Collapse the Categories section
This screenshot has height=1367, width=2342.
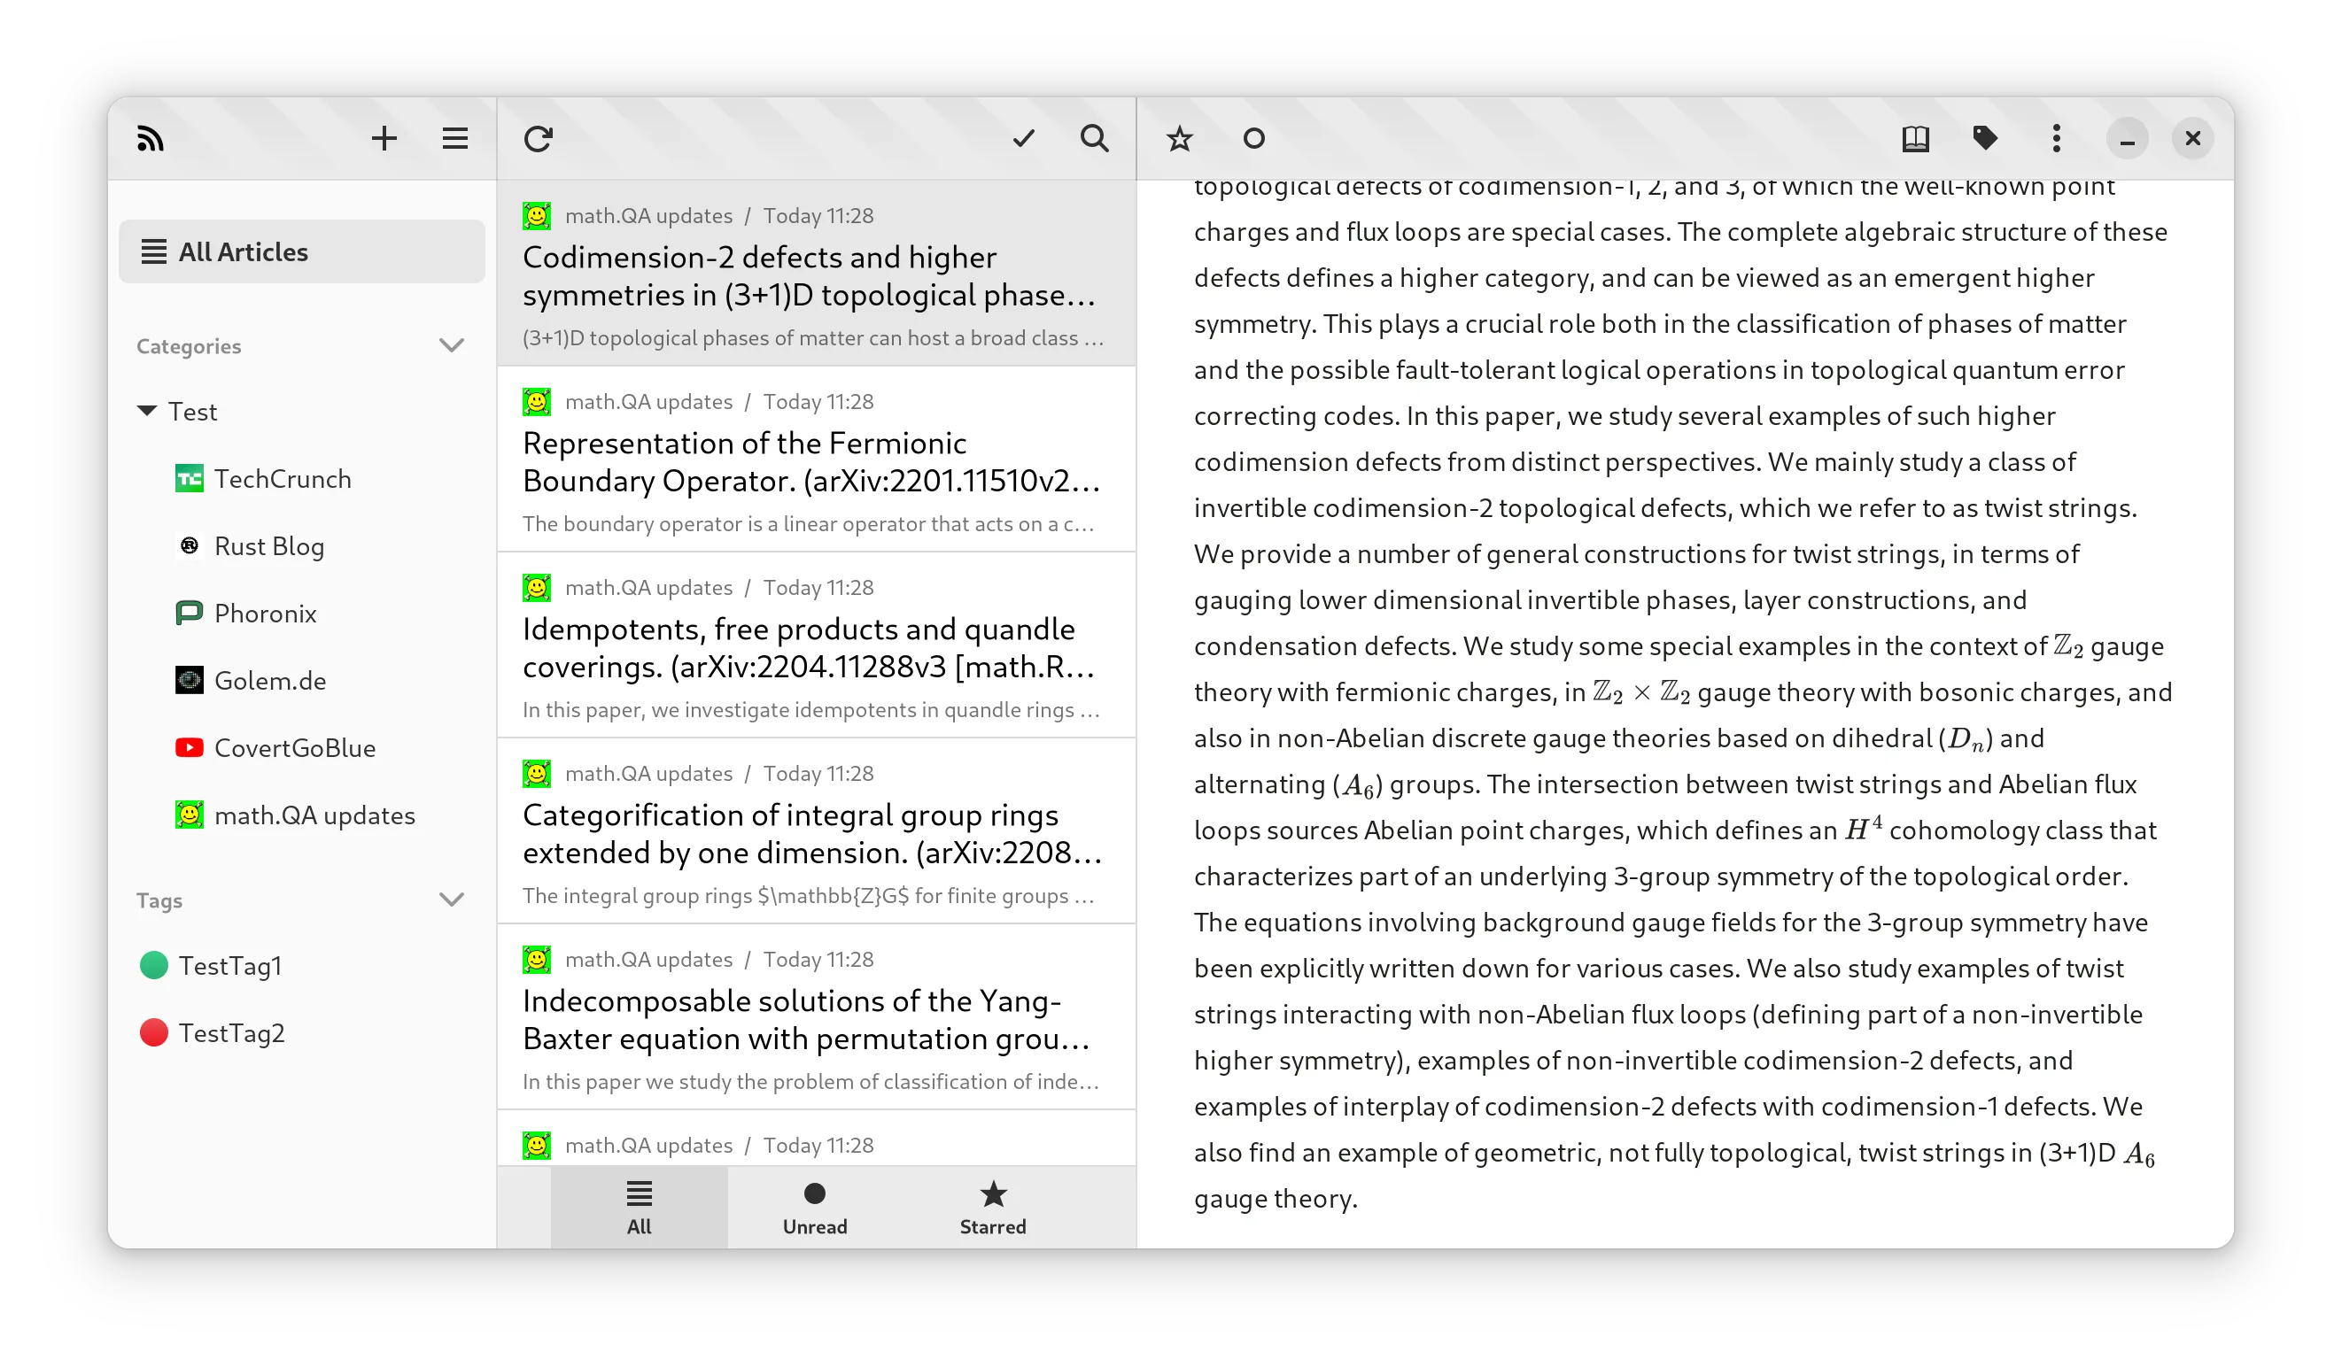point(453,344)
